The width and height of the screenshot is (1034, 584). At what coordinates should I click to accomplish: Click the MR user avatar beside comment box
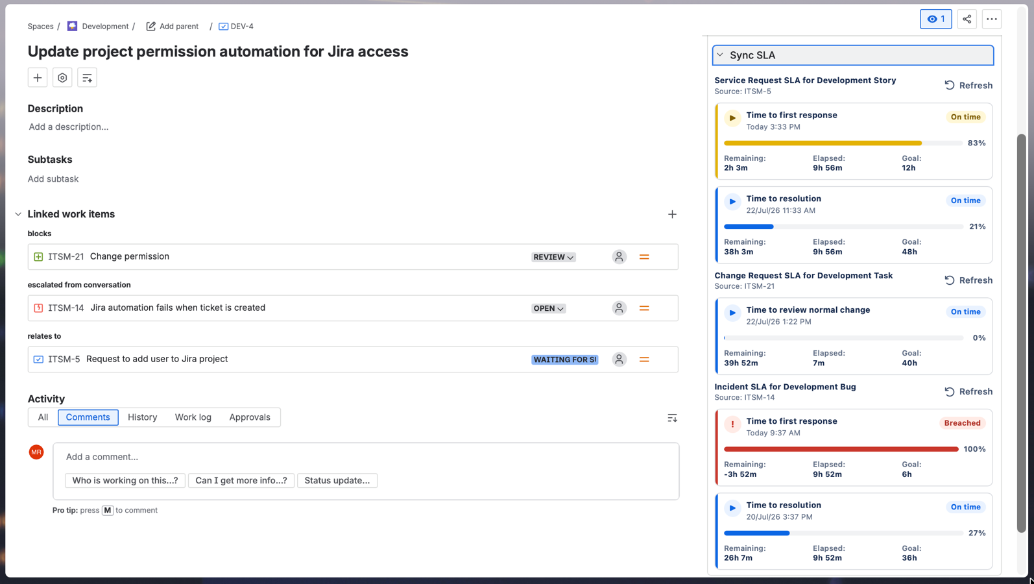[36, 452]
